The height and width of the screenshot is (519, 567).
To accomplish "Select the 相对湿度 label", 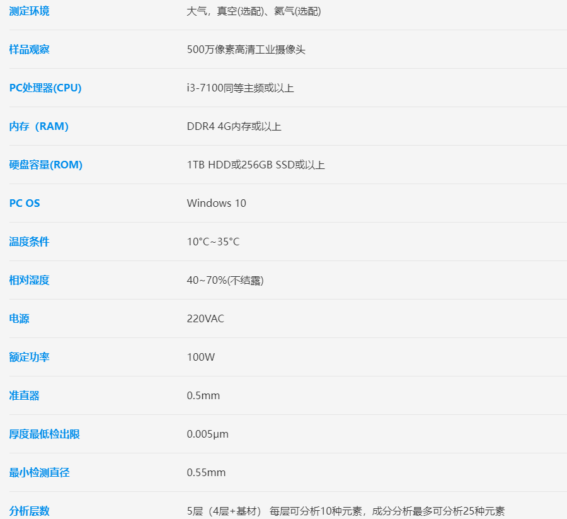I will click(x=29, y=280).
